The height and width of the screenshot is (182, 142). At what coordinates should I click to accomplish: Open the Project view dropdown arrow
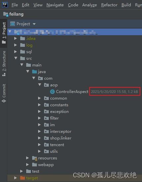(x=34, y=24)
